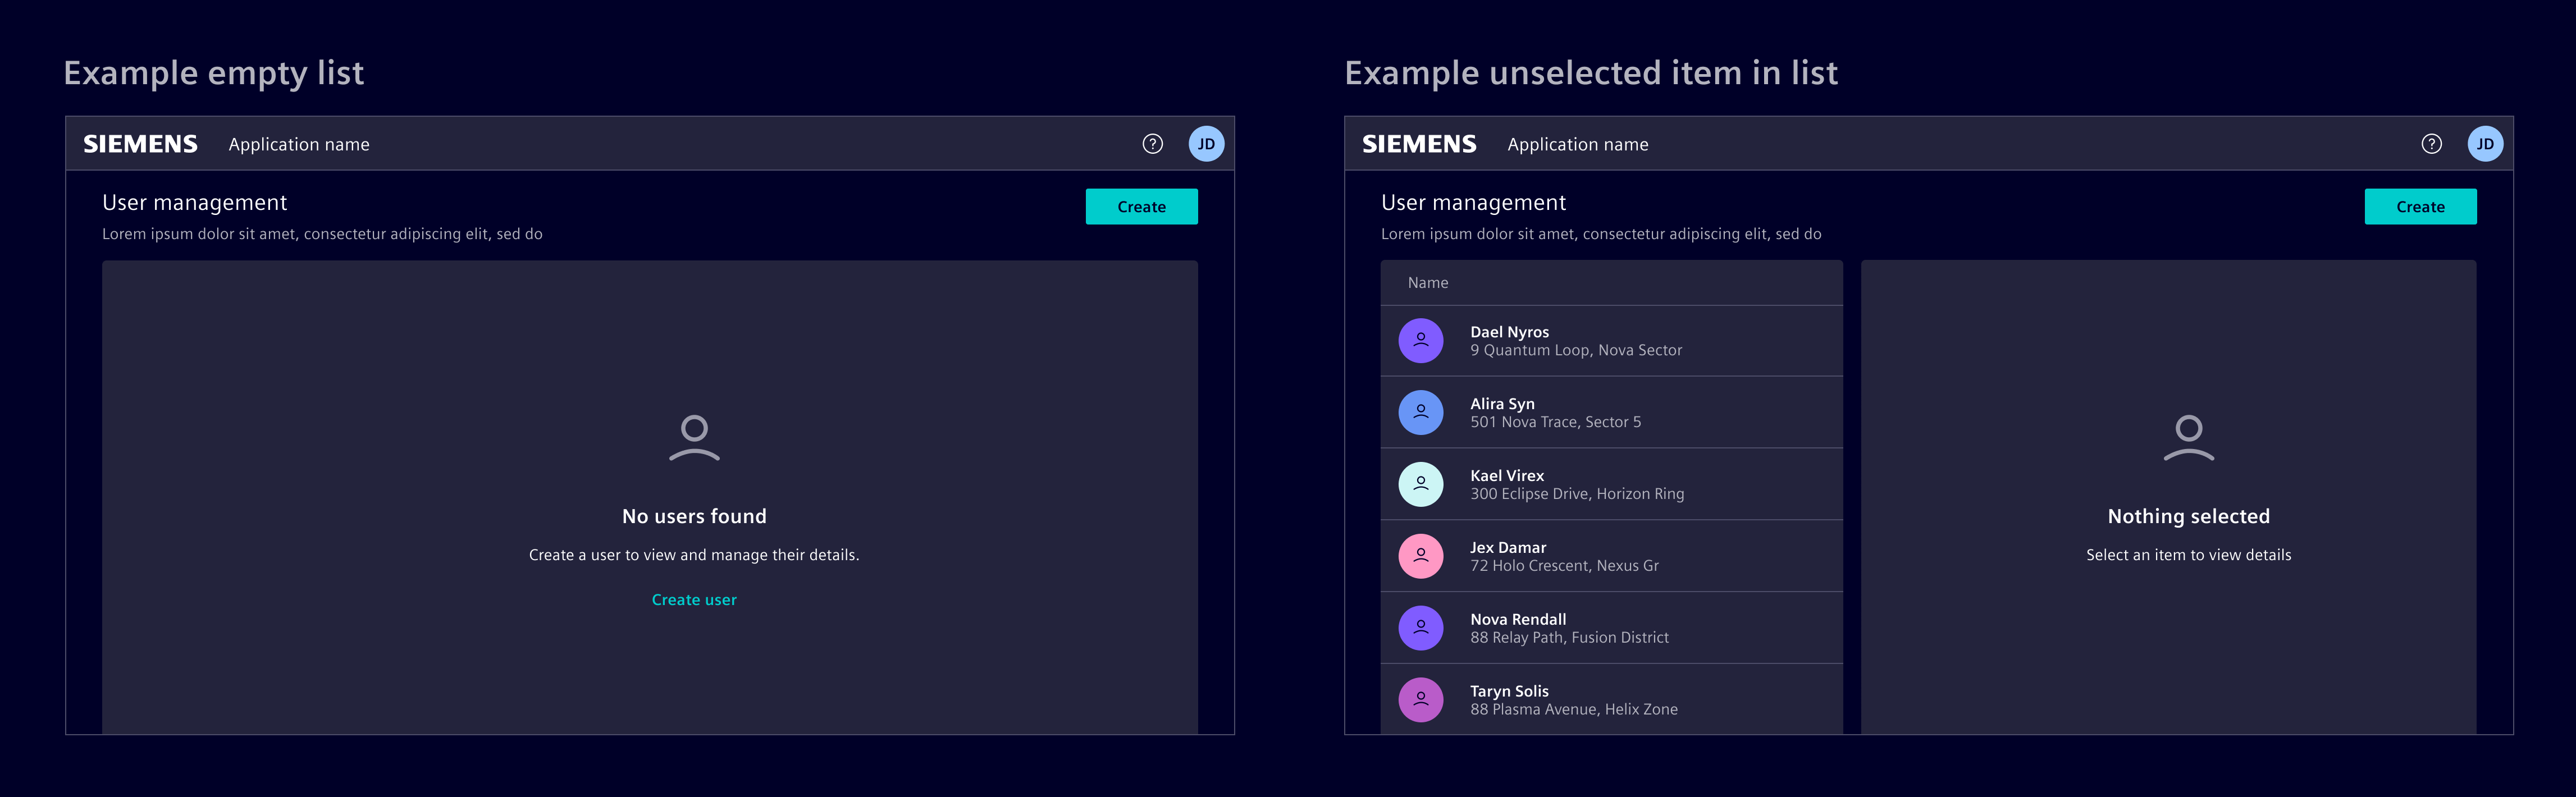Image resolution: width=2576 pixels, height=797 pixels.
Task: Click the SIEMENS logo on the left screen
Action: [140, 143]
